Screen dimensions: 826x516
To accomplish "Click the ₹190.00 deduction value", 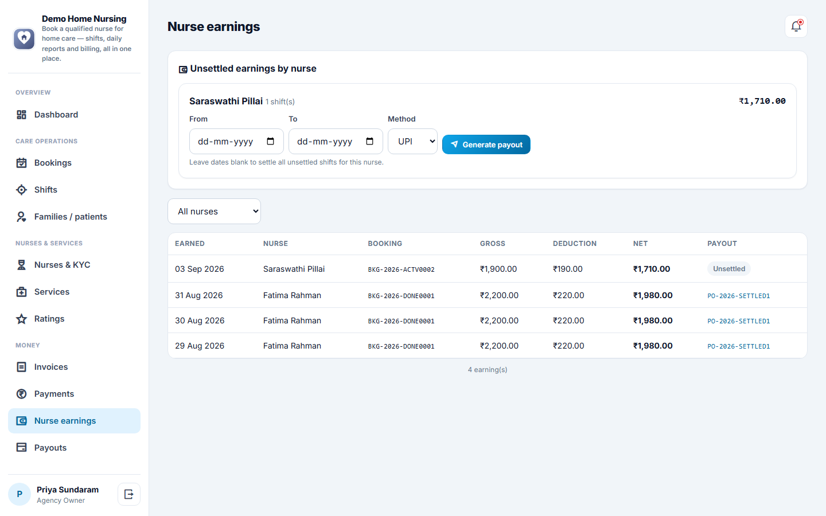I will [x=567, y=269].
